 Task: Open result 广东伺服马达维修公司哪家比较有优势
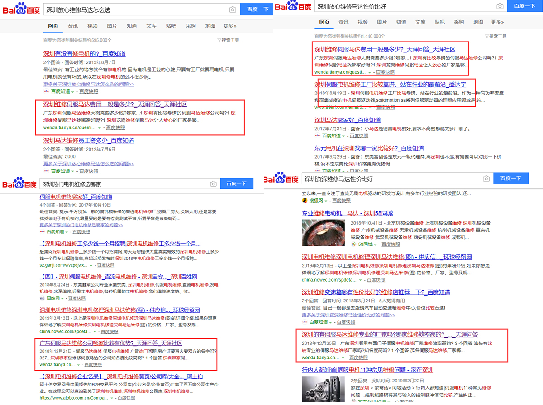[x=111, y=343]
